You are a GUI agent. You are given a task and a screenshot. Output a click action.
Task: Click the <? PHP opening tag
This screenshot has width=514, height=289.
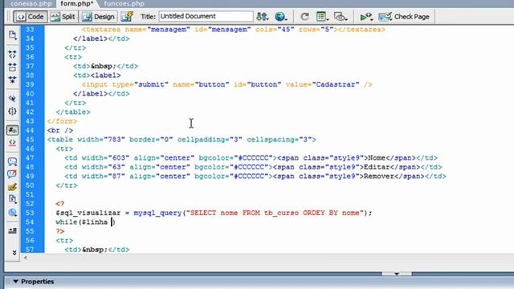click(60, 204)
